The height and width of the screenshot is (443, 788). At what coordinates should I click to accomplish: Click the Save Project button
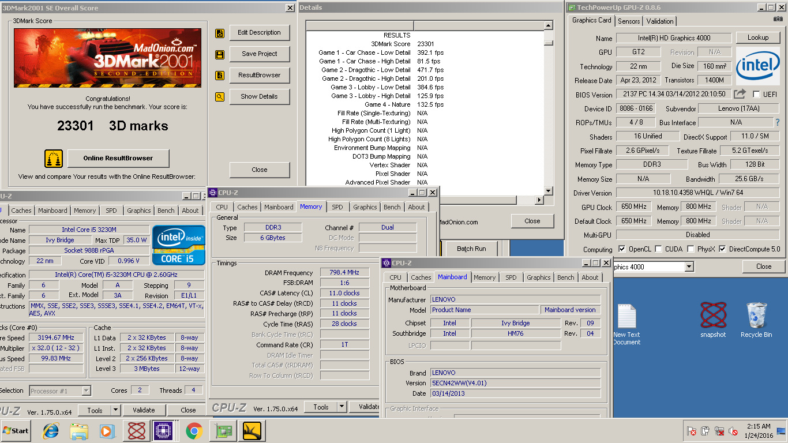pyautogui.click(x=260, y=54)
